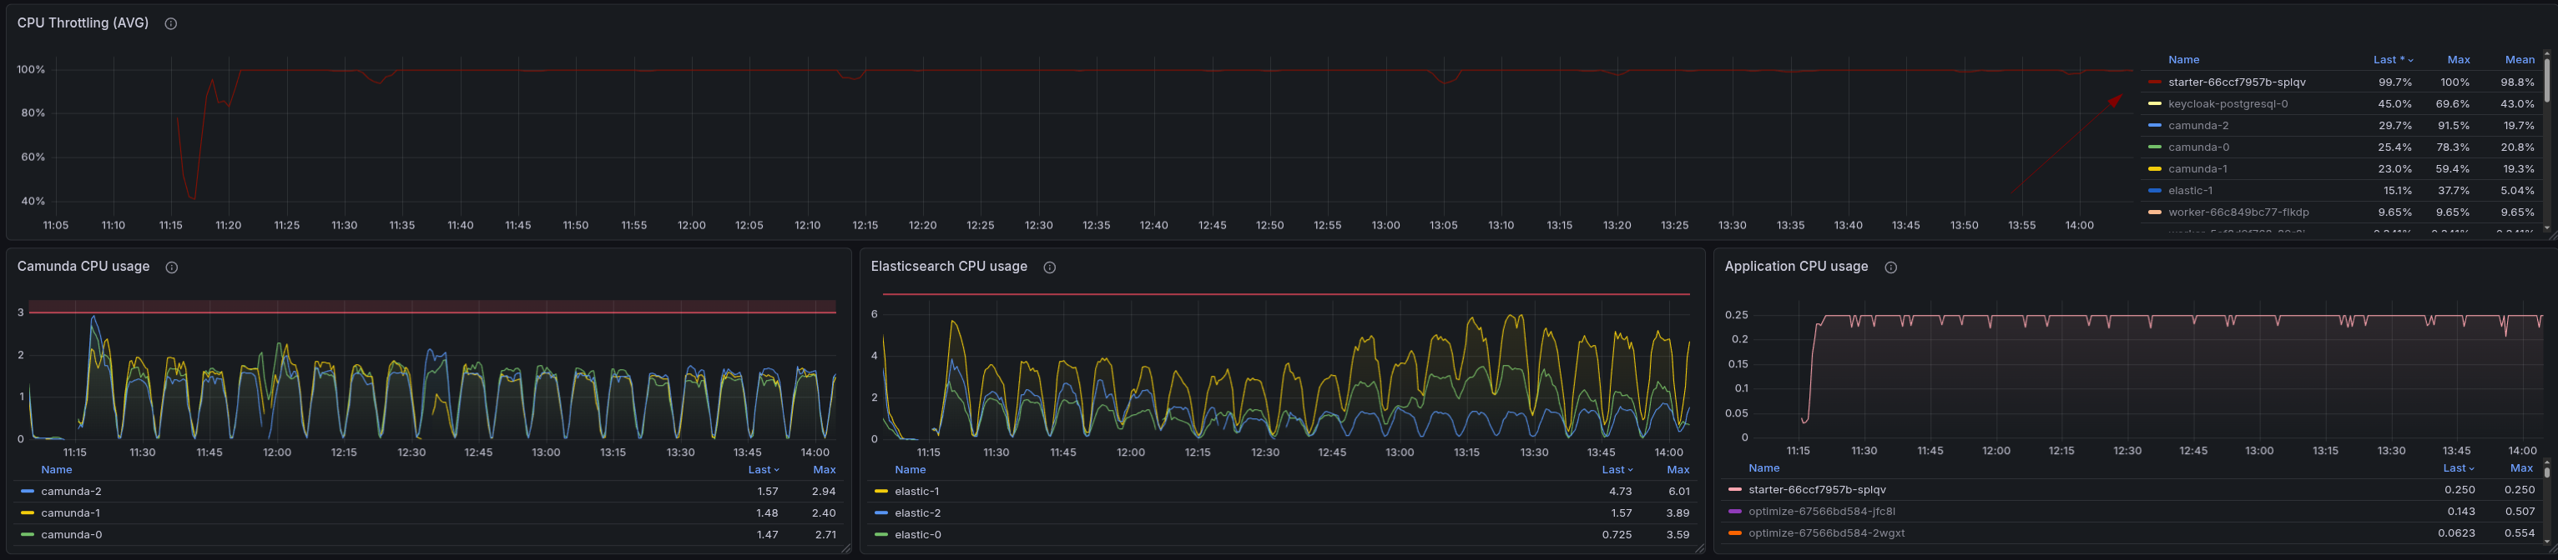This screenshot has height=560, width=2558.
Task: Toggle elastic-0 series in Elasticsearch legend
Action: tap(917, 535)
